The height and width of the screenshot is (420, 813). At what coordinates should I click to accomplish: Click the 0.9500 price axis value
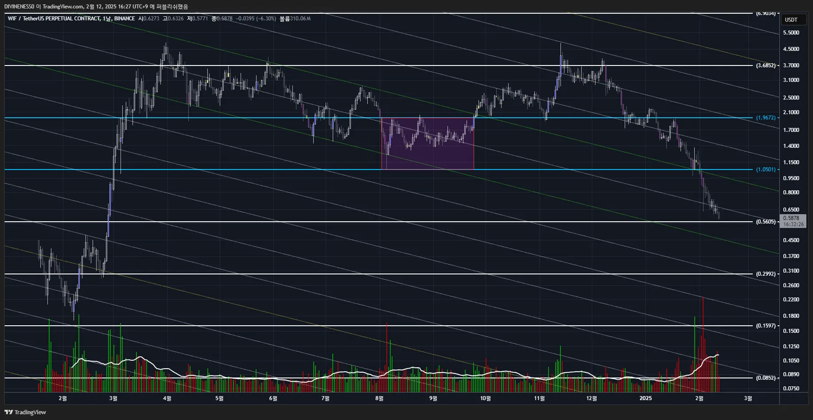(x=791, y=178)
